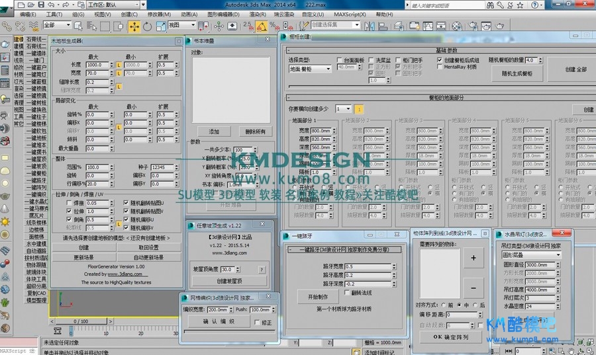Click the Select and Link chain icon
Image resolution: width=596 pixels, height=355 pixels.
tap(6, 26)
